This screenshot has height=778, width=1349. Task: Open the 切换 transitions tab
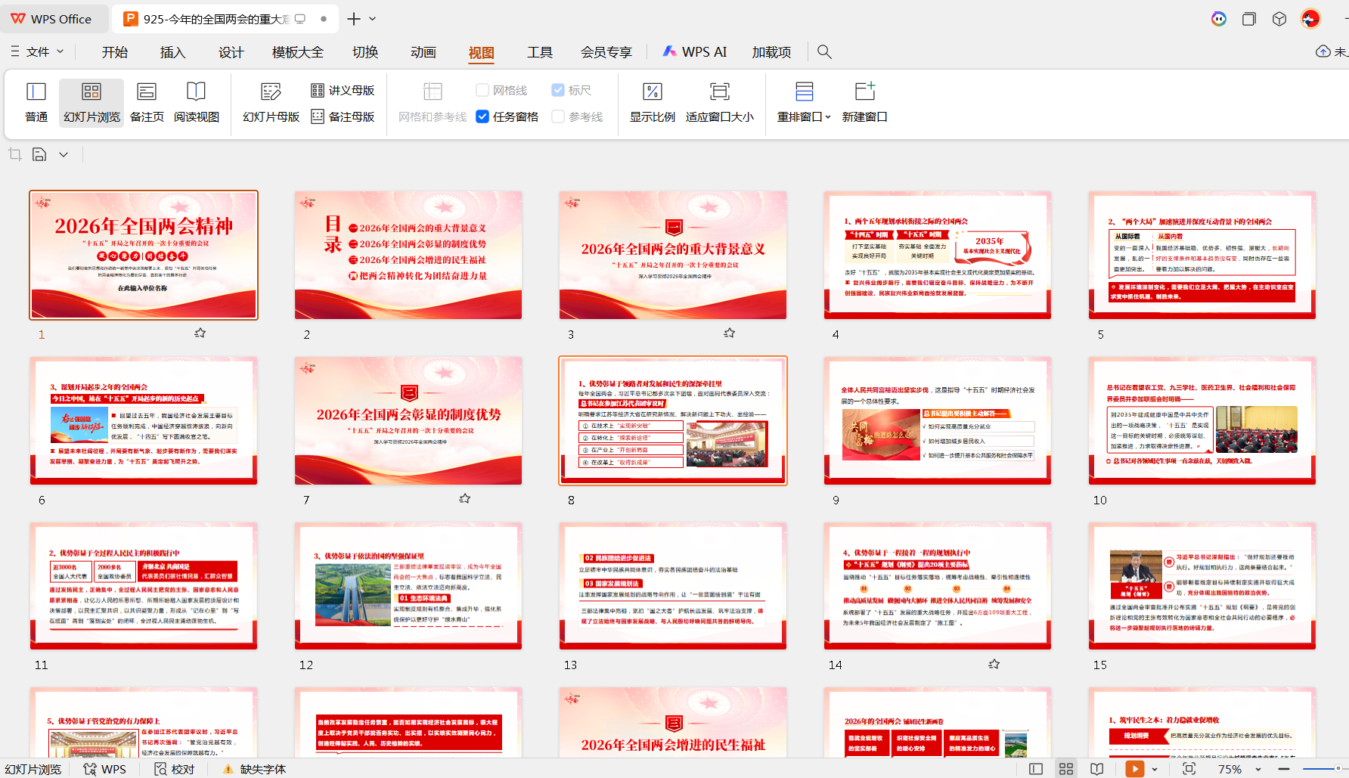coord(365,51)
